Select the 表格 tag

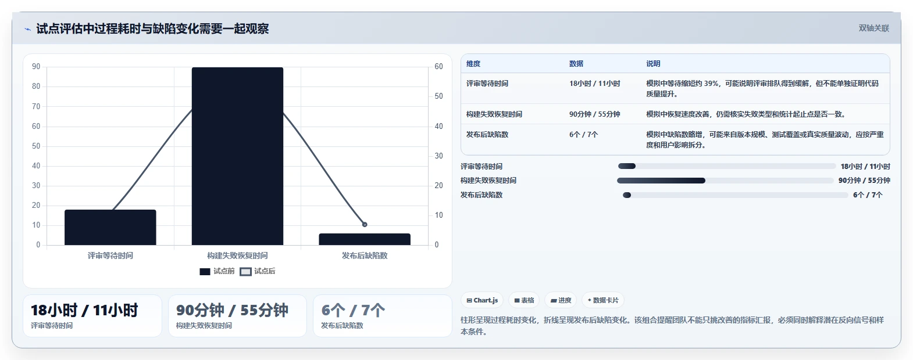pos(524,300)
